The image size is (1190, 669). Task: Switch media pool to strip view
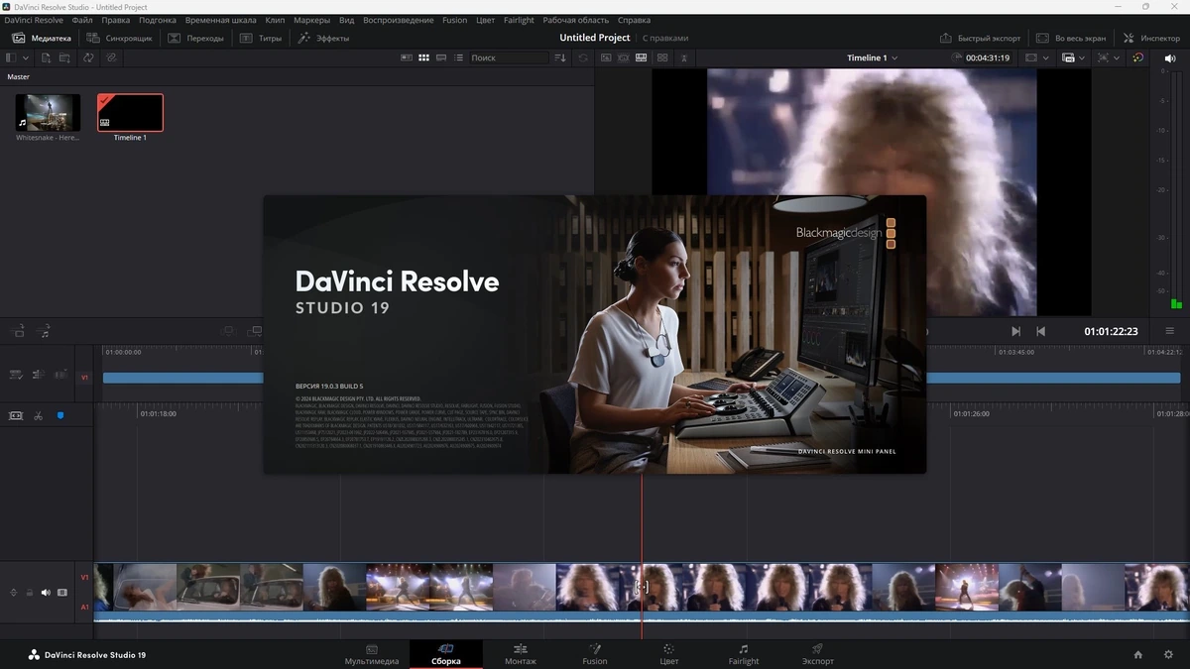441,57
